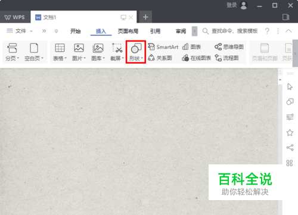Close the 文档1 document tab

[131, 17]
